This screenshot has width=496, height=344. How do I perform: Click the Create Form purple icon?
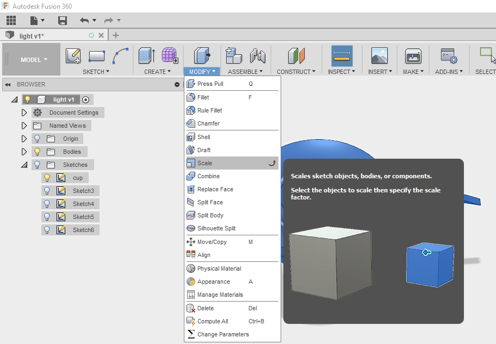coord(170,55)
